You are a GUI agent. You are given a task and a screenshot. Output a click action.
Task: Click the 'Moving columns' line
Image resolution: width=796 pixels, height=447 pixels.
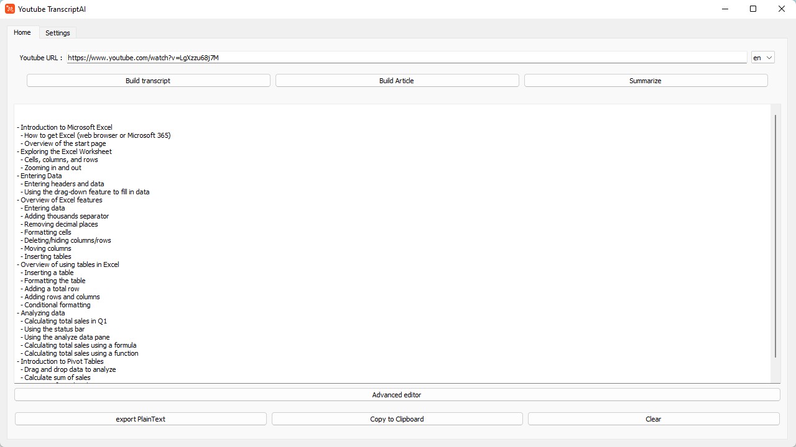(48, 248)
